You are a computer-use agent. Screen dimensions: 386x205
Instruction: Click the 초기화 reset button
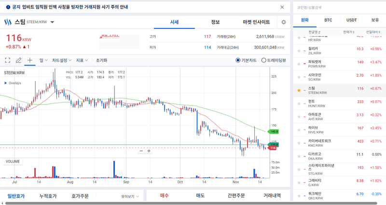101,60
